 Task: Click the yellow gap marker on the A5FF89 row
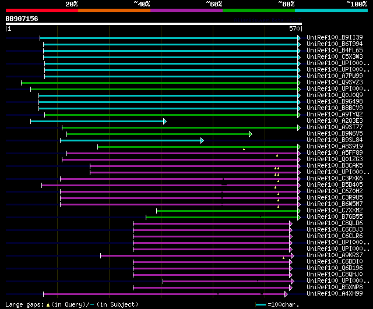coord(277,155)
